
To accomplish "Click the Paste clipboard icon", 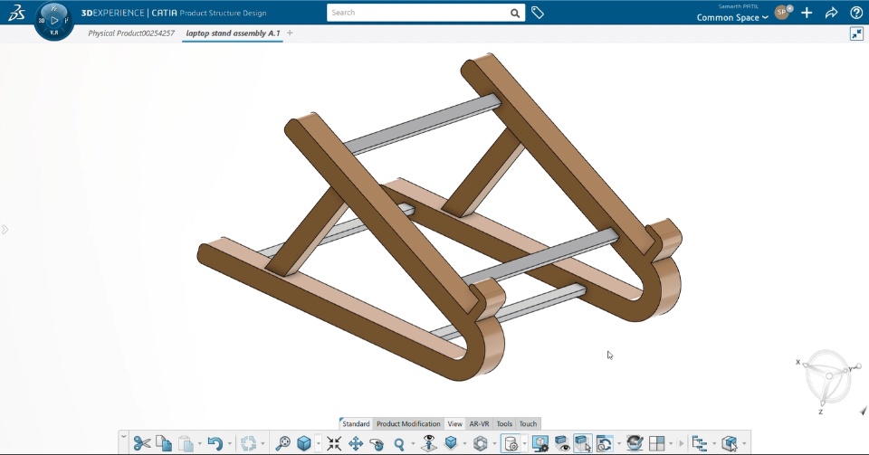I will point(186,443).
